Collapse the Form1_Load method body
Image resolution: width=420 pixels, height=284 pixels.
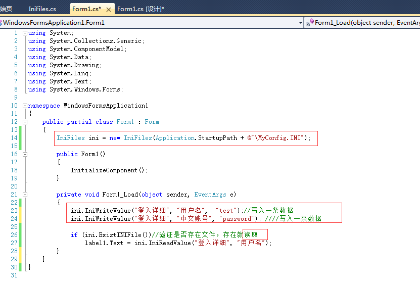(x=24, y=195)
